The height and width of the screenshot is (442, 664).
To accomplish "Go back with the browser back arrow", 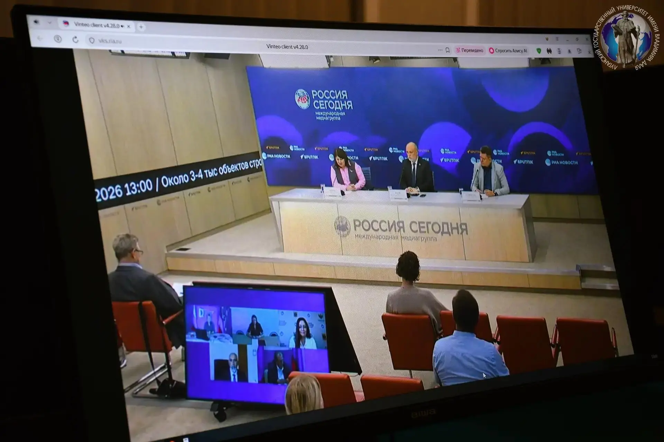I will point(40,38).
